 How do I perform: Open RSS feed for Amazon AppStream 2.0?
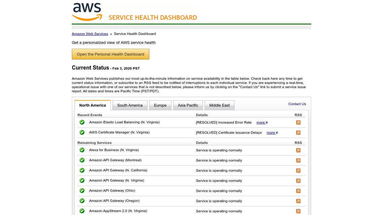[298, 211]
